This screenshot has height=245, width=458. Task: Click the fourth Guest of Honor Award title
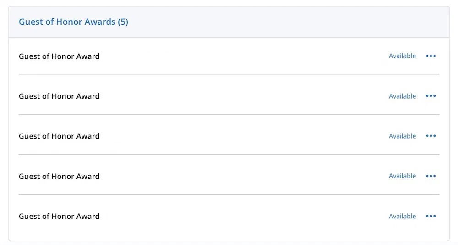tap(59, 176)
